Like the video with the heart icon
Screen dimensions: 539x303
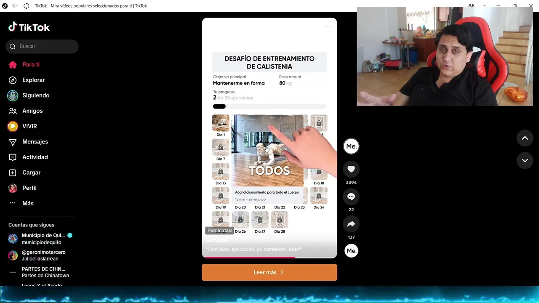click(351, 169)
